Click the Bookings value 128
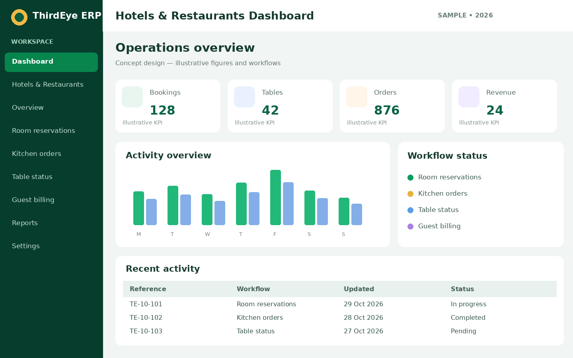The width and height of the screenshot is (573, 358). coord(162,110)
